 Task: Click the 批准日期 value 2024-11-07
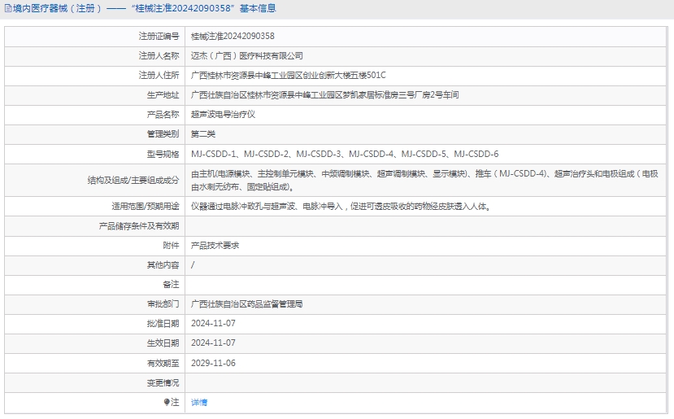pos(213,323)
